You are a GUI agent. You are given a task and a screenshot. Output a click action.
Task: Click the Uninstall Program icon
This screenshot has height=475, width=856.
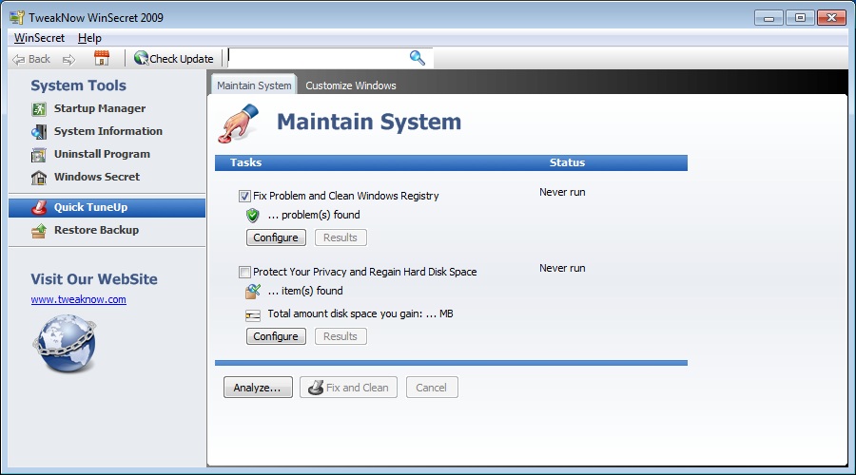(39, 155)
